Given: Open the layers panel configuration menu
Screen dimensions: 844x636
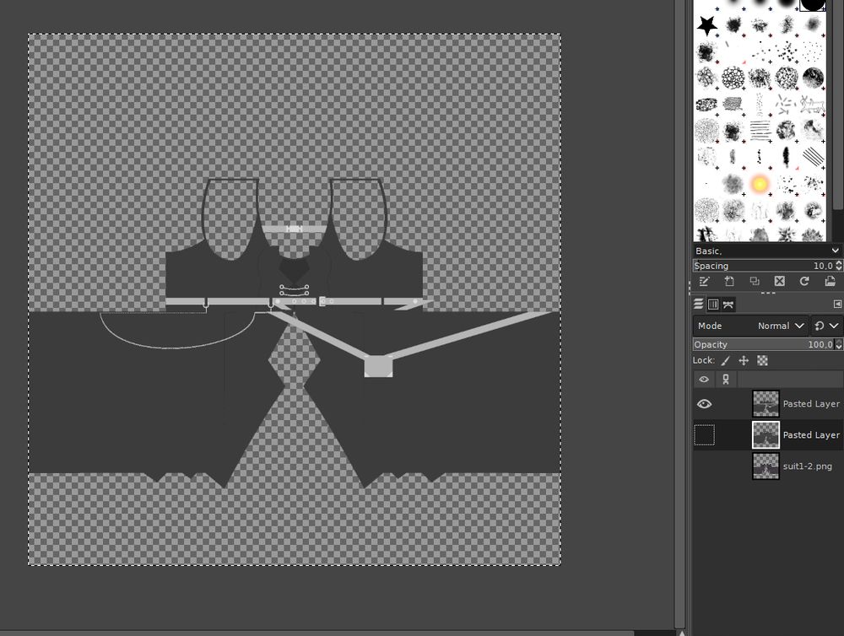Looking at the screenshot, I should [837, 305].
